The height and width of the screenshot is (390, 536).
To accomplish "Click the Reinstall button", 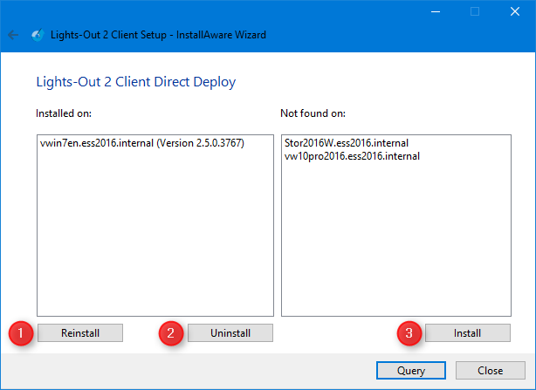I will click(80, 333).
